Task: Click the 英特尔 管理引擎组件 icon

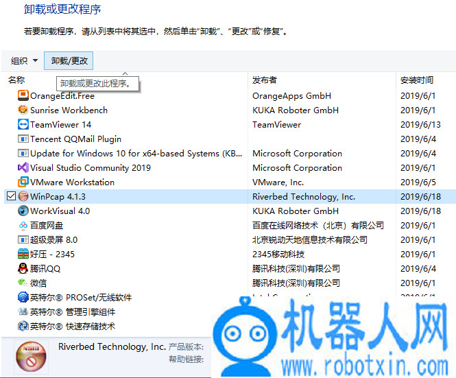Action: (23, 311)
